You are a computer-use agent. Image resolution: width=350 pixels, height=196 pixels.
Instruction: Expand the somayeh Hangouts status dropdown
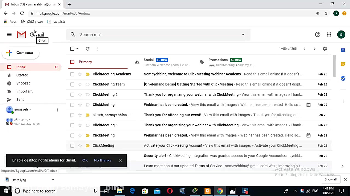coord(30,109)
